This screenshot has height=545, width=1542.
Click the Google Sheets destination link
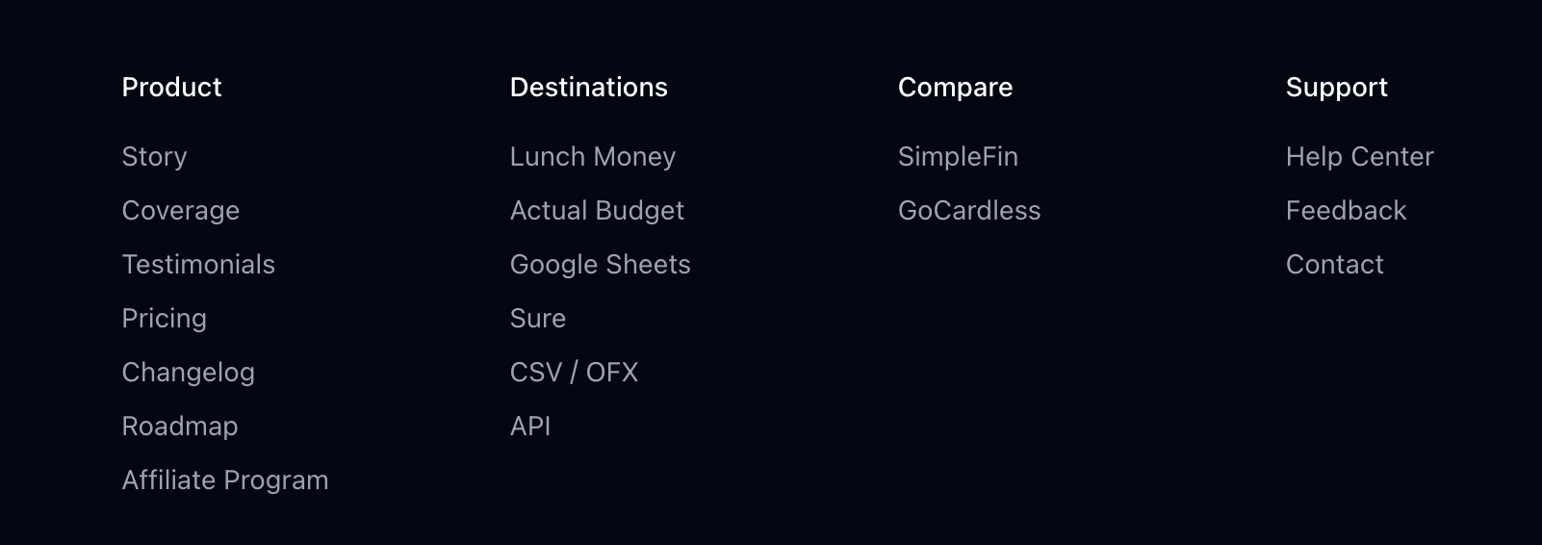[600, 265]
